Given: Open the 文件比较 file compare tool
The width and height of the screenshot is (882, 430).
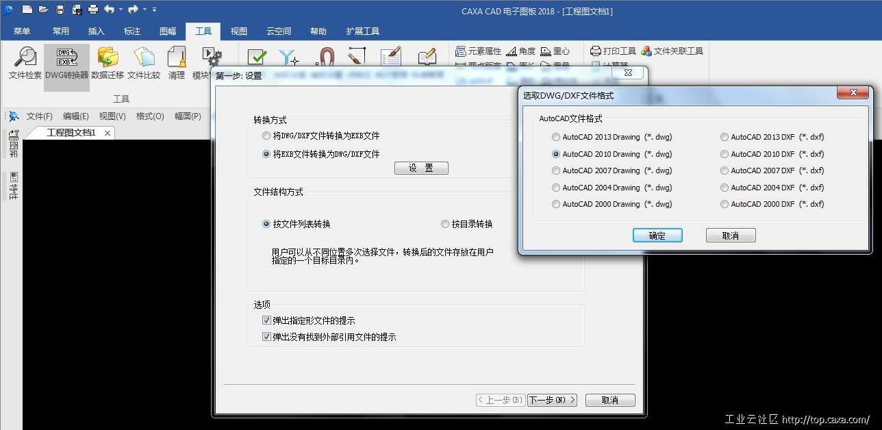Looking at the screenshot, I should click(144, 64).
